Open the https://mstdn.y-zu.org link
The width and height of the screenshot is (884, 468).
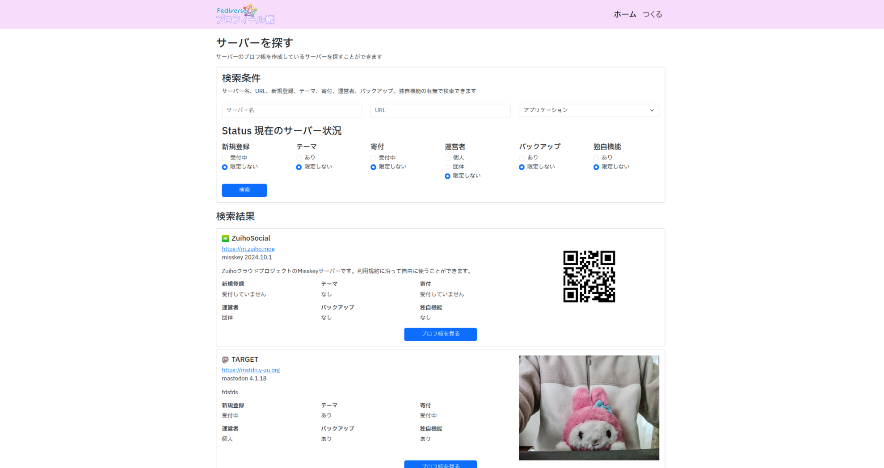[251, 370]
